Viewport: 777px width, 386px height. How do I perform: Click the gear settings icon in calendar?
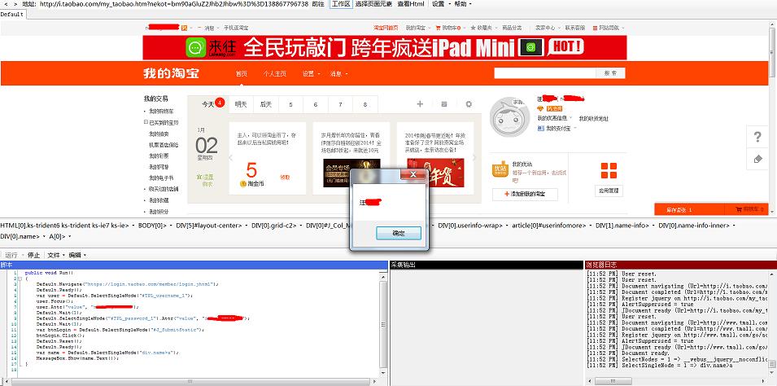pyautogui.click(x=469, y=104)
